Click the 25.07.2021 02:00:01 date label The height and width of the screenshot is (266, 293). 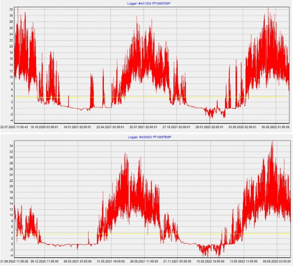pyautogui.click(x=142, y=127)
